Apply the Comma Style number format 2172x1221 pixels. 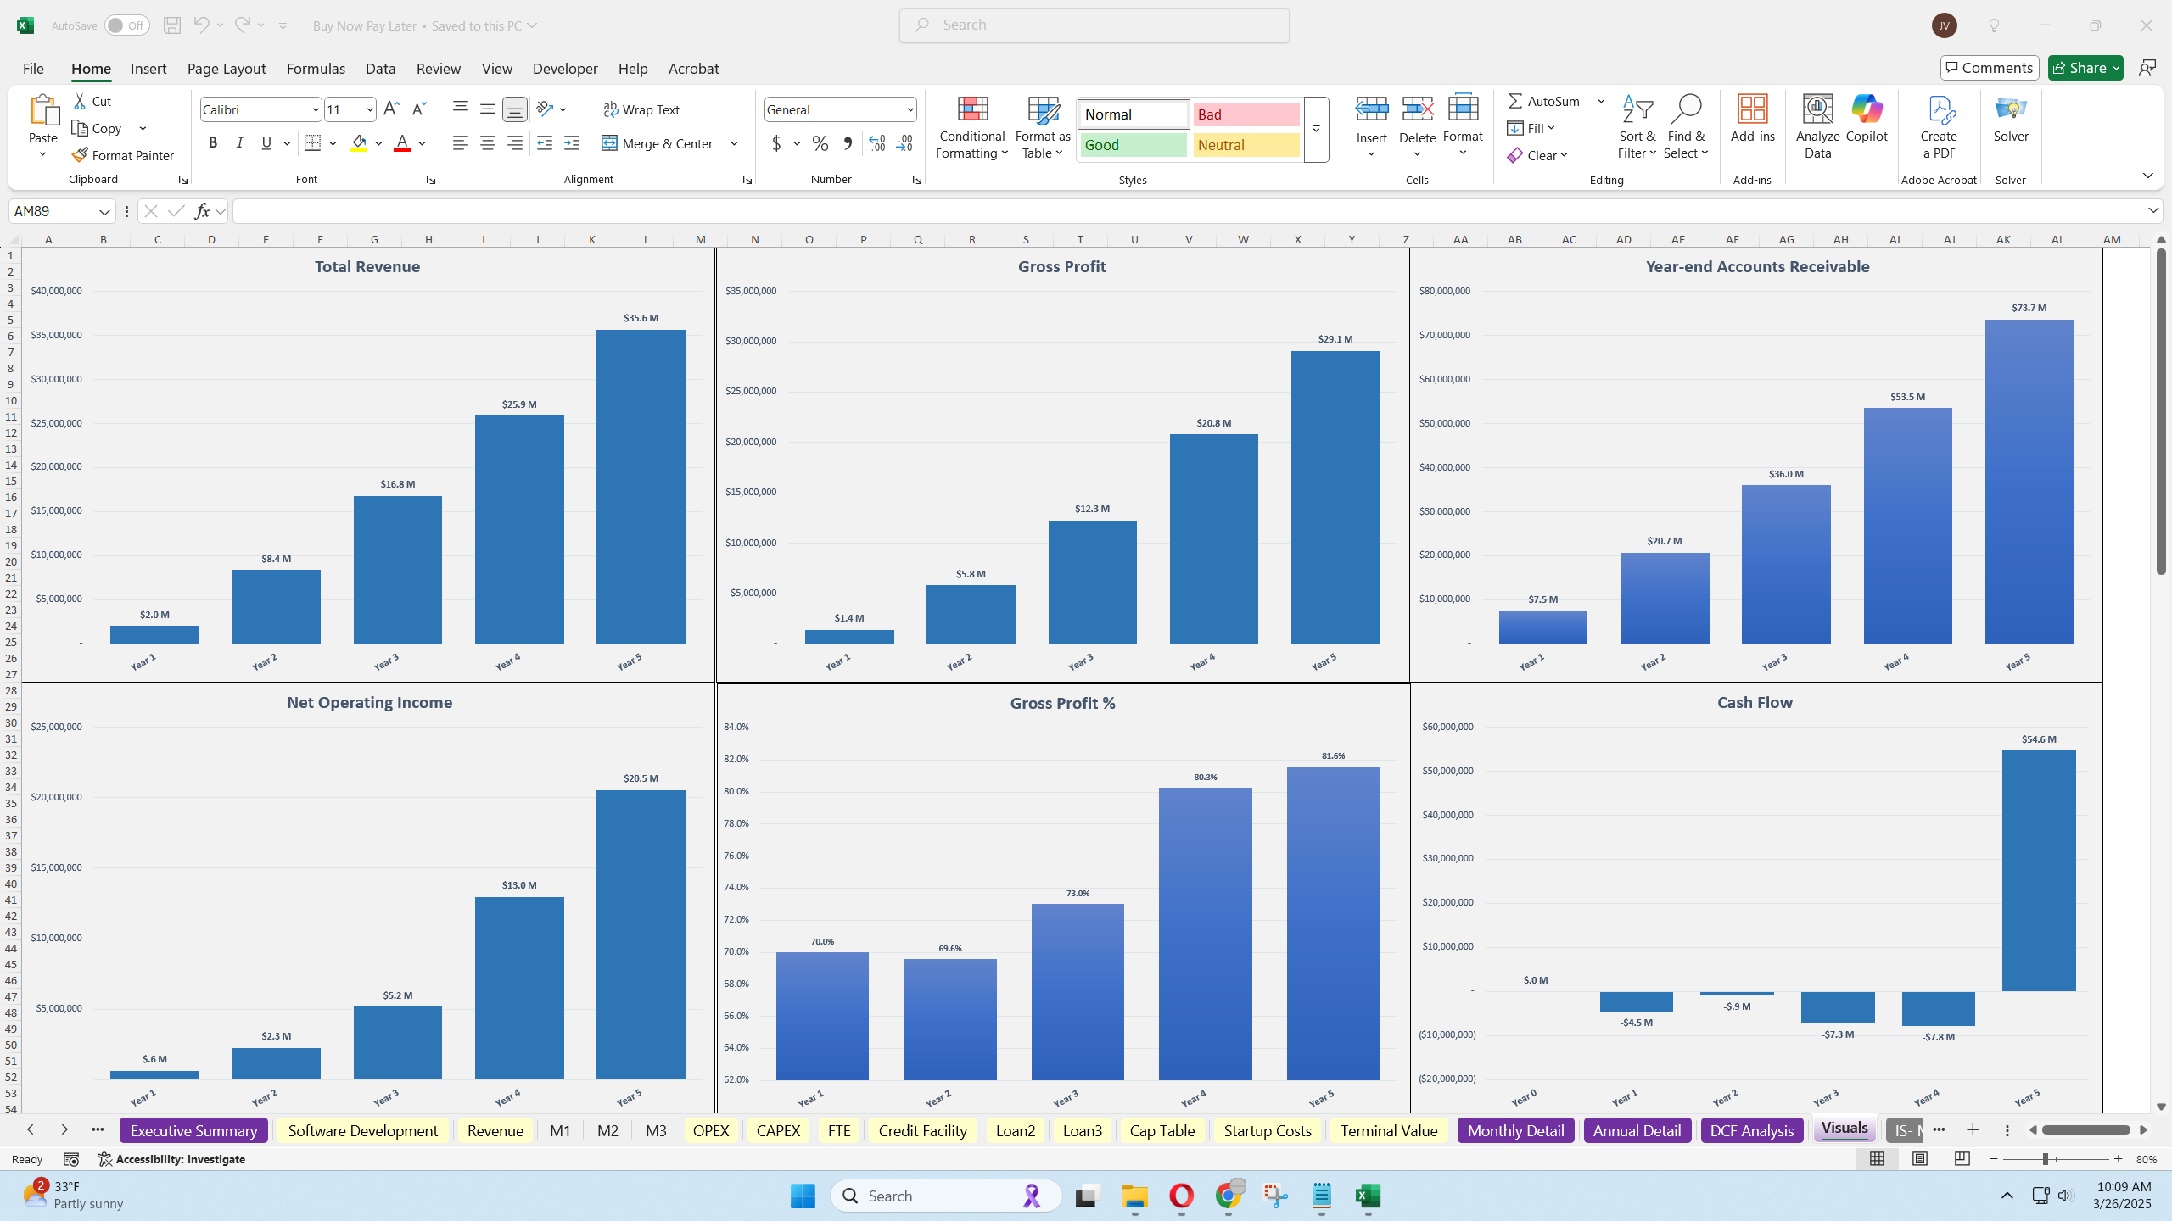click(x=847, y=144)
